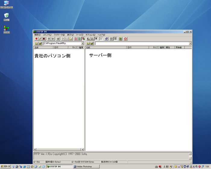This screenshot has width=211, height=169.
Task: Click ローカル空 5197.03M Bytes status entry
Action: pos(86,162)
